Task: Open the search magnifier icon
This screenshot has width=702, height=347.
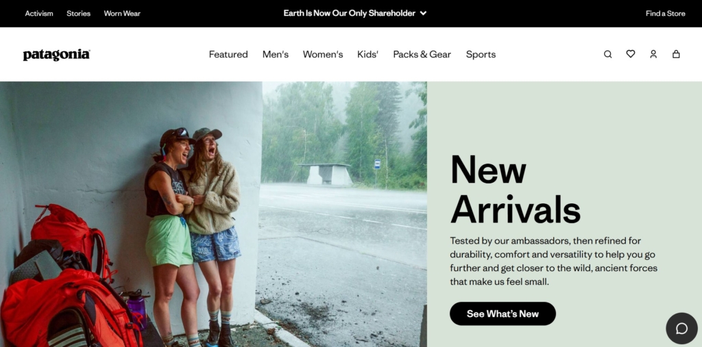Action: pyautogui.click(x=607, y=54)
